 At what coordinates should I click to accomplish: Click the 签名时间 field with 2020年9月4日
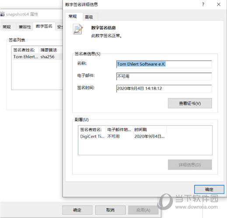pyautogui.click(x=164, y=89)
